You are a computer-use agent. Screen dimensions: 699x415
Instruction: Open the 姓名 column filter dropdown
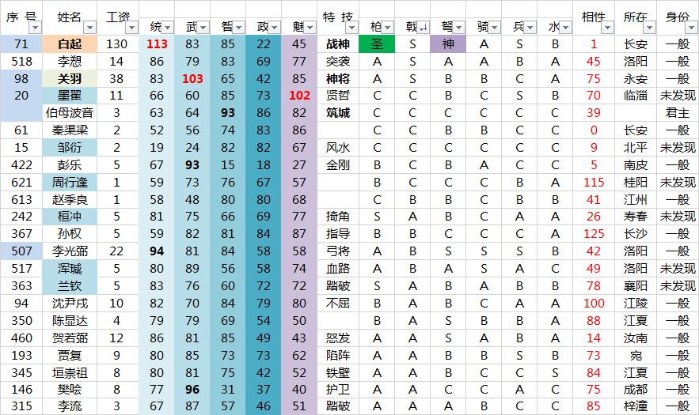90,28
